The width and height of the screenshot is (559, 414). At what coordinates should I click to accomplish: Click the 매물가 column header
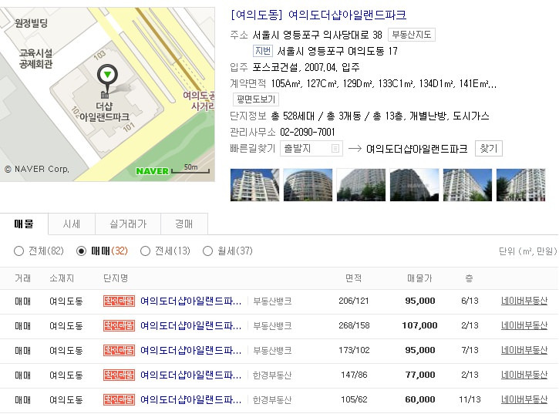(x=419, y=278)
